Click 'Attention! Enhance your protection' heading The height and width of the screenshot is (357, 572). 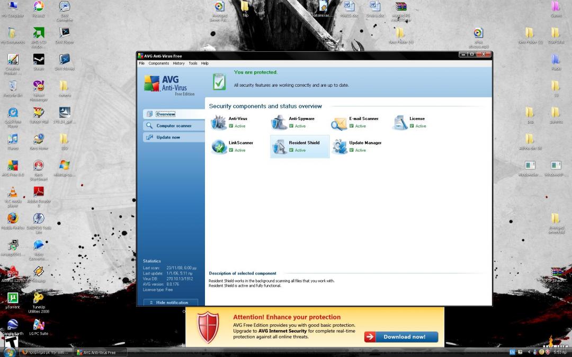(287, 317)
